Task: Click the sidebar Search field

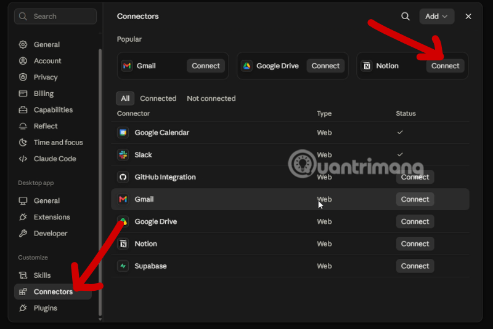Action: pyautogui.click(x=55, y=17)
